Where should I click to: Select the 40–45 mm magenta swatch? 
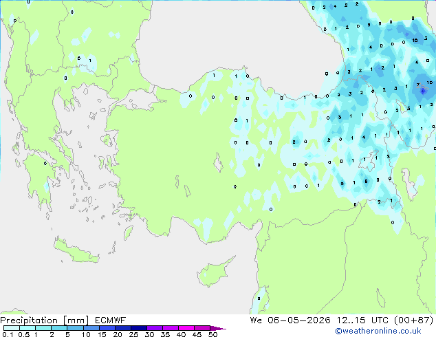coord(186,328)
